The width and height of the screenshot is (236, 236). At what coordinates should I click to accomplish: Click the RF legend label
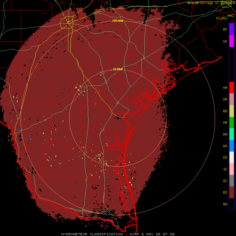(225, 29)
